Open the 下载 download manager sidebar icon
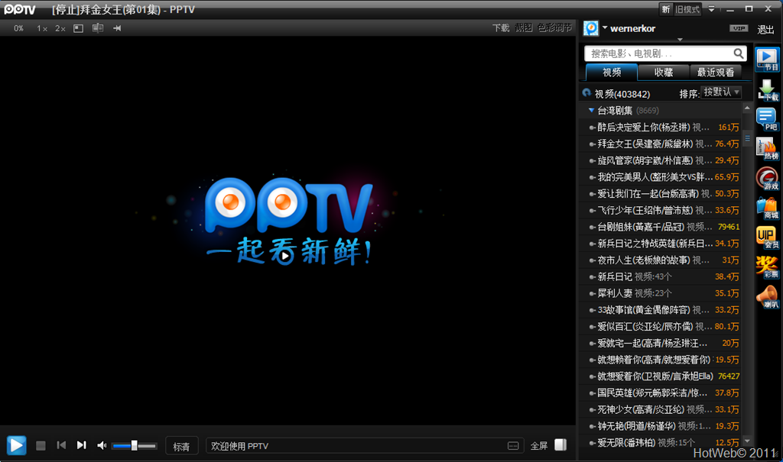The image size is (783, 462). click(768, 90)
